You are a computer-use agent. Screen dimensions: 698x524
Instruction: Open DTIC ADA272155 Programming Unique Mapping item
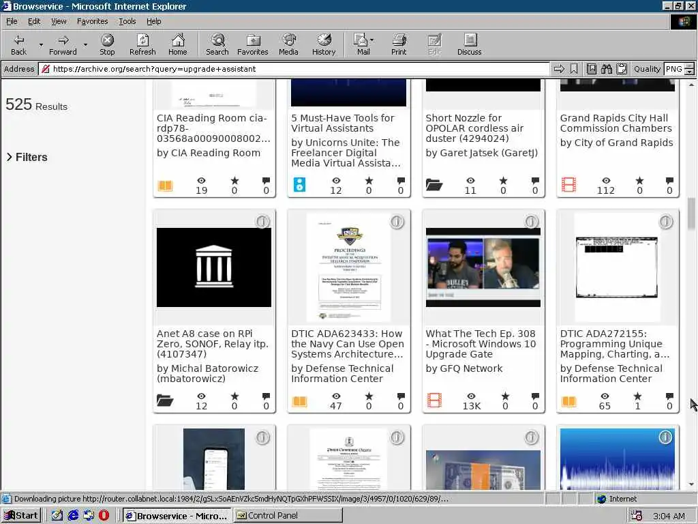614,344
